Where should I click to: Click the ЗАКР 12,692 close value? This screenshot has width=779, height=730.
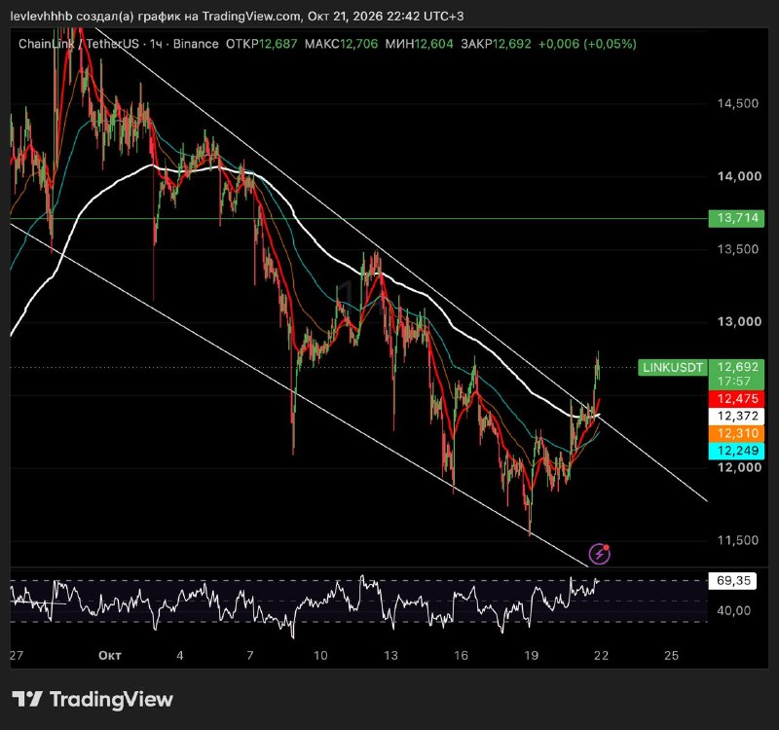496,44
